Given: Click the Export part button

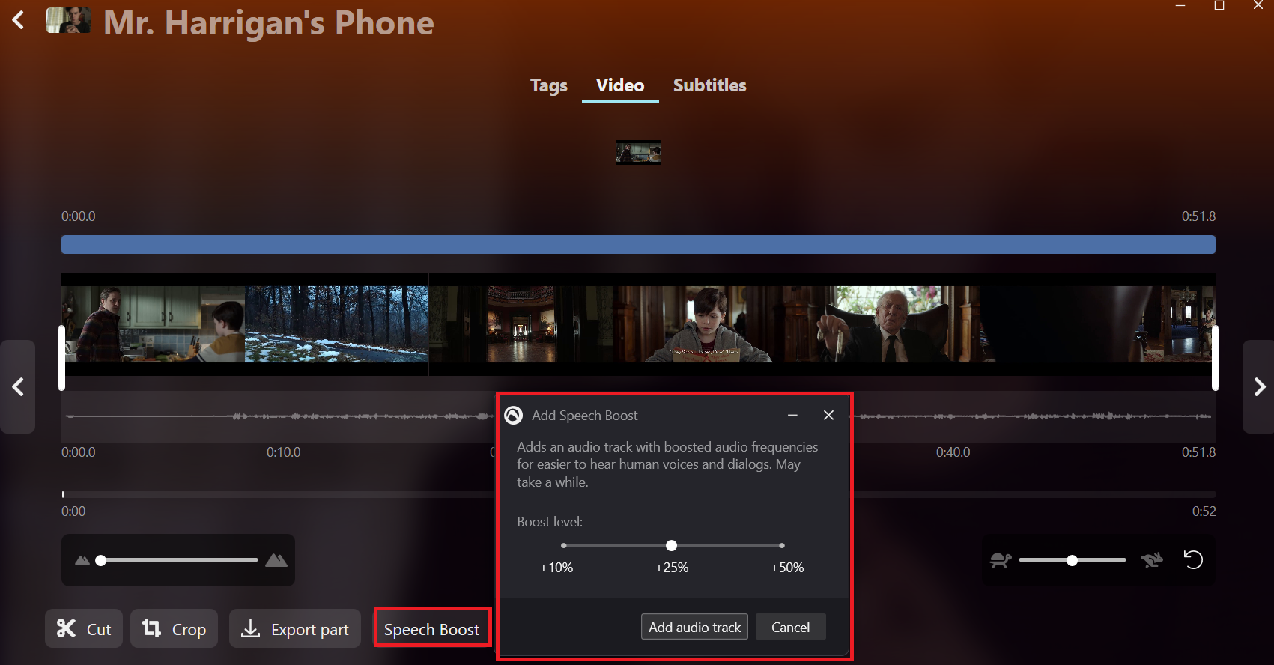Looking at the screenshot, I should tap(295, 628).
